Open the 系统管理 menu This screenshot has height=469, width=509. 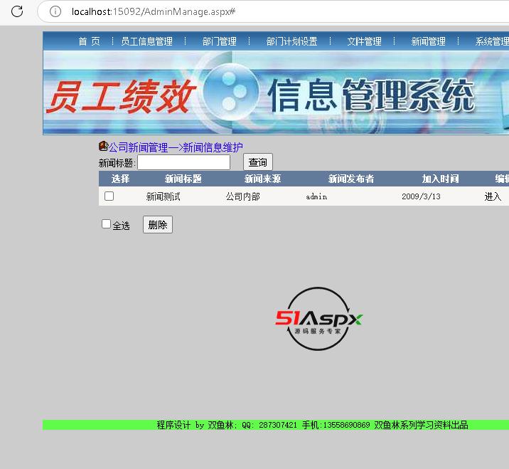tap(491, 41)
